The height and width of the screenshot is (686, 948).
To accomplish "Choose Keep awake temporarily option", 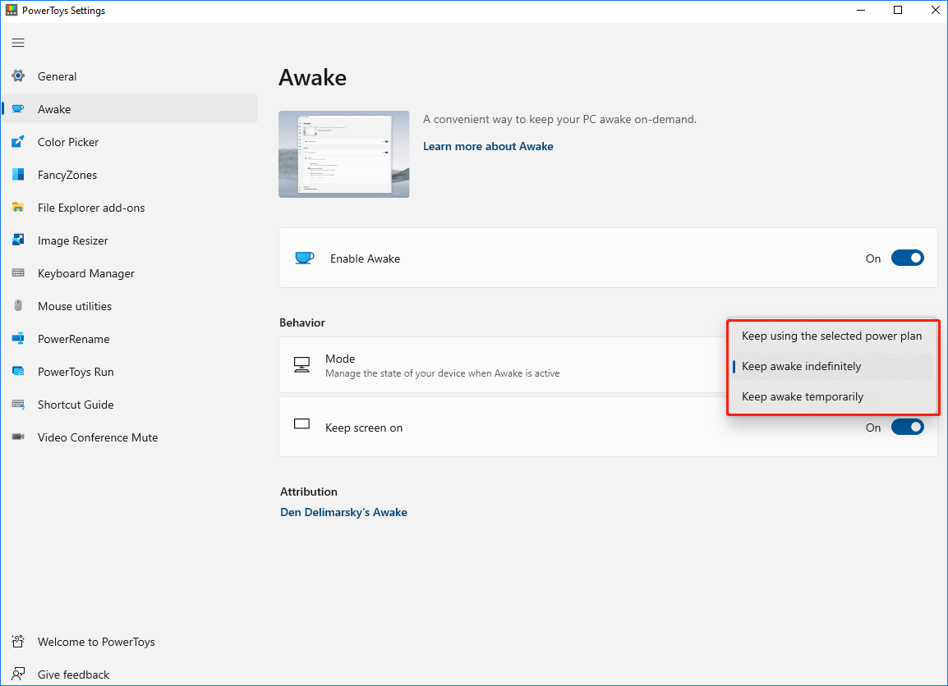I will pos(832,396).
